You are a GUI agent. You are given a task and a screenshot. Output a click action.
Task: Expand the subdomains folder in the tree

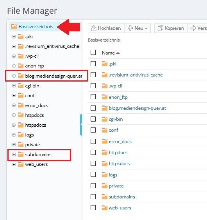click(x=14, y=155)
